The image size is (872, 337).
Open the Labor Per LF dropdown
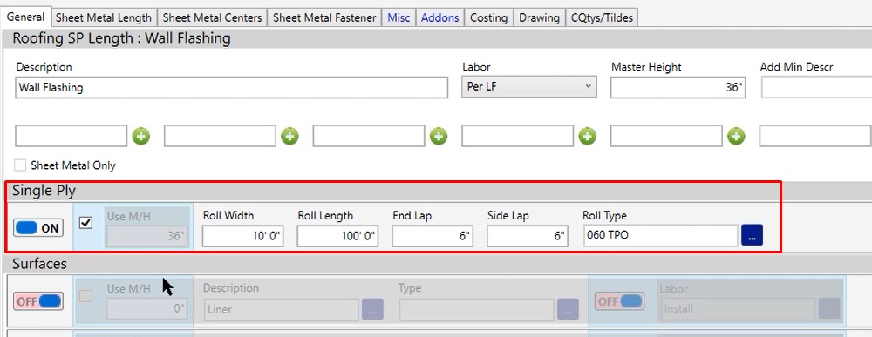pyautogui.click(x=529, y=87)
